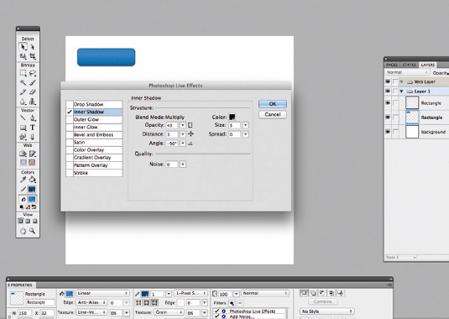The image size is (449, 319).
Task: Pick the Magic Wand tool
Action: (x=23, y=83)
